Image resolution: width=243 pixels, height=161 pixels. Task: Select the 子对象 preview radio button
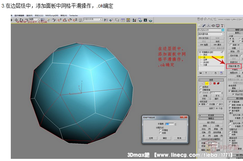tap(207, 104)
